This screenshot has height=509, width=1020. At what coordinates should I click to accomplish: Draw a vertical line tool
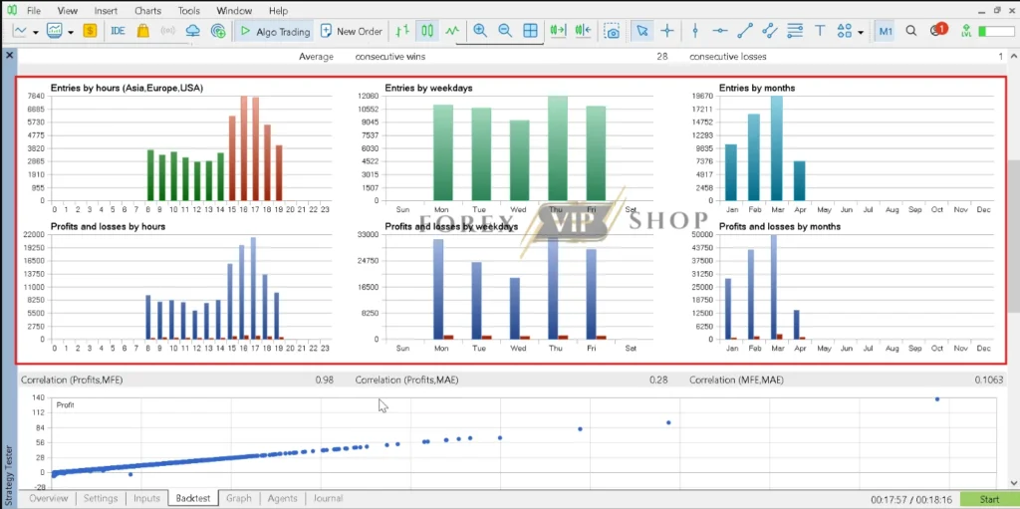pos(695,31)
